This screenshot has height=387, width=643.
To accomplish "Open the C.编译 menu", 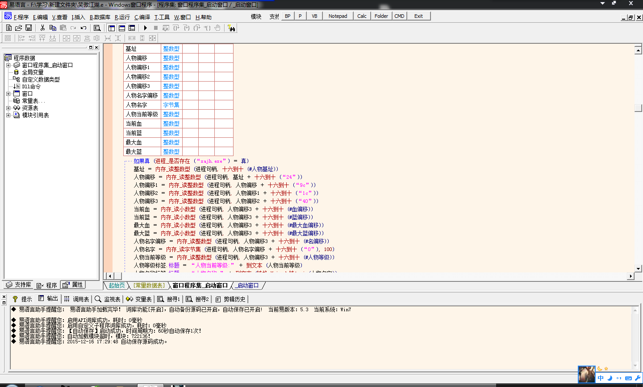I will [142, 17].
